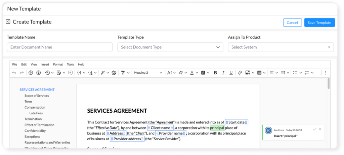Open the Format menu
The image size is (344, 155).
click(58, 64)
